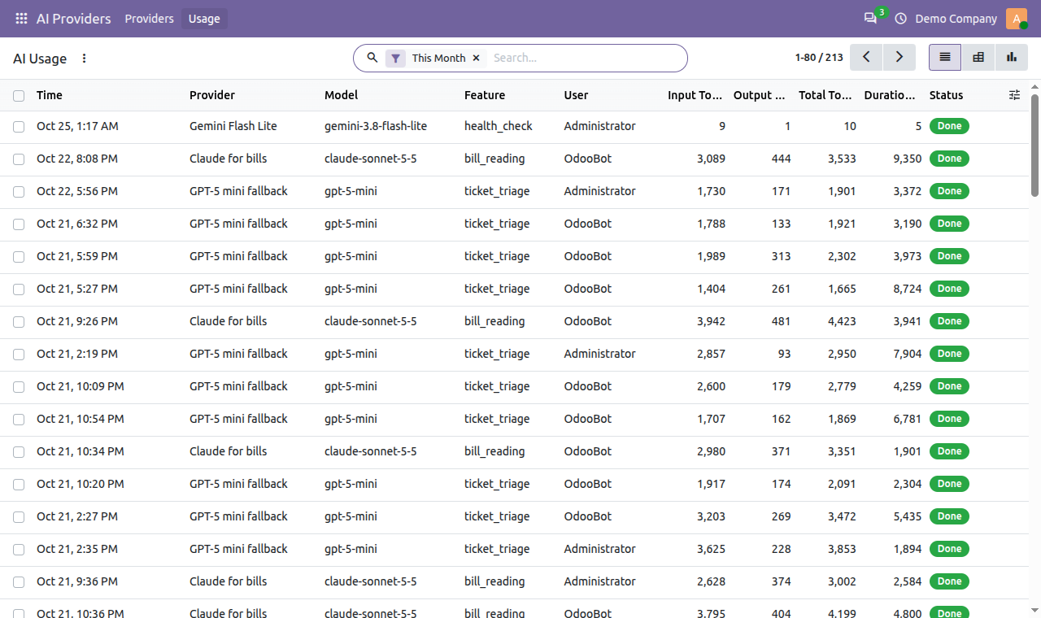Click Done status for Gemini Flash Lite row
This screenshot has height=618, width=1041.
[949, 126]
